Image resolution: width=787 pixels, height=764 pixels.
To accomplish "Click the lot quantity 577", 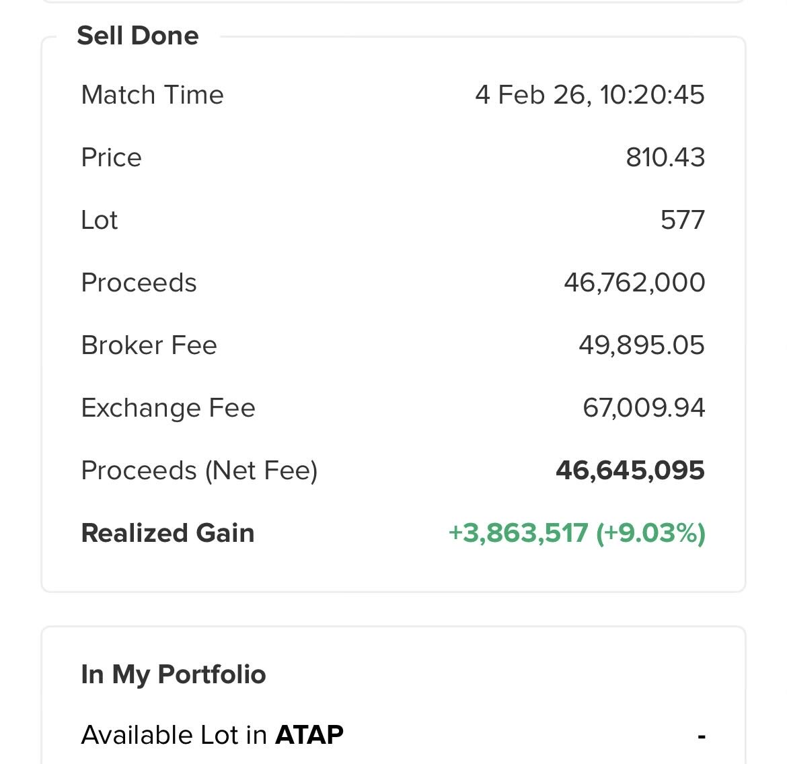I will pyautogui.click(x=682, y=220).
